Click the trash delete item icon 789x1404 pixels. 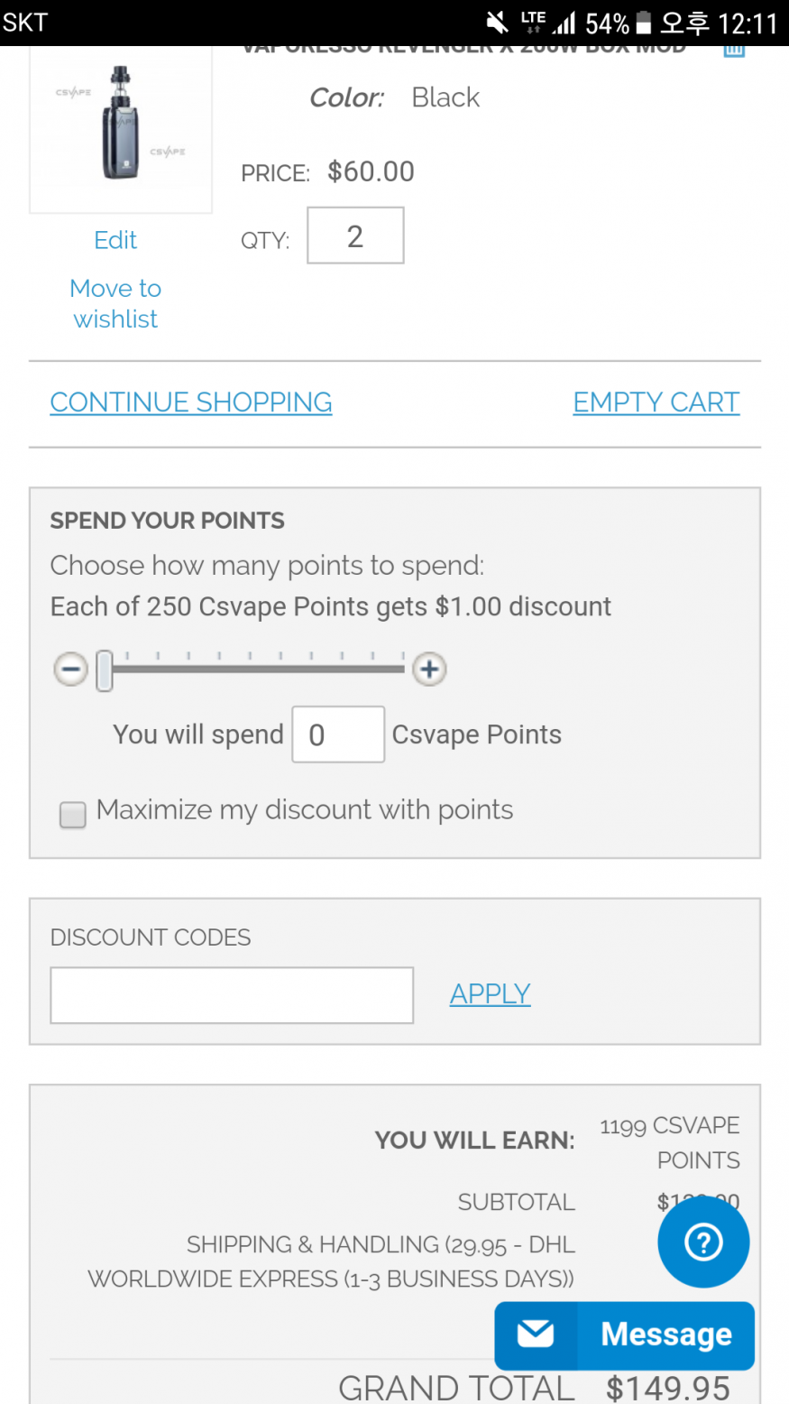click(x=734, y=50)
